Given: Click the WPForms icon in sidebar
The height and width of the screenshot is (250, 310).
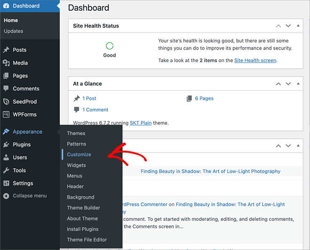Looking at the screenshot, I should (6, 114).
